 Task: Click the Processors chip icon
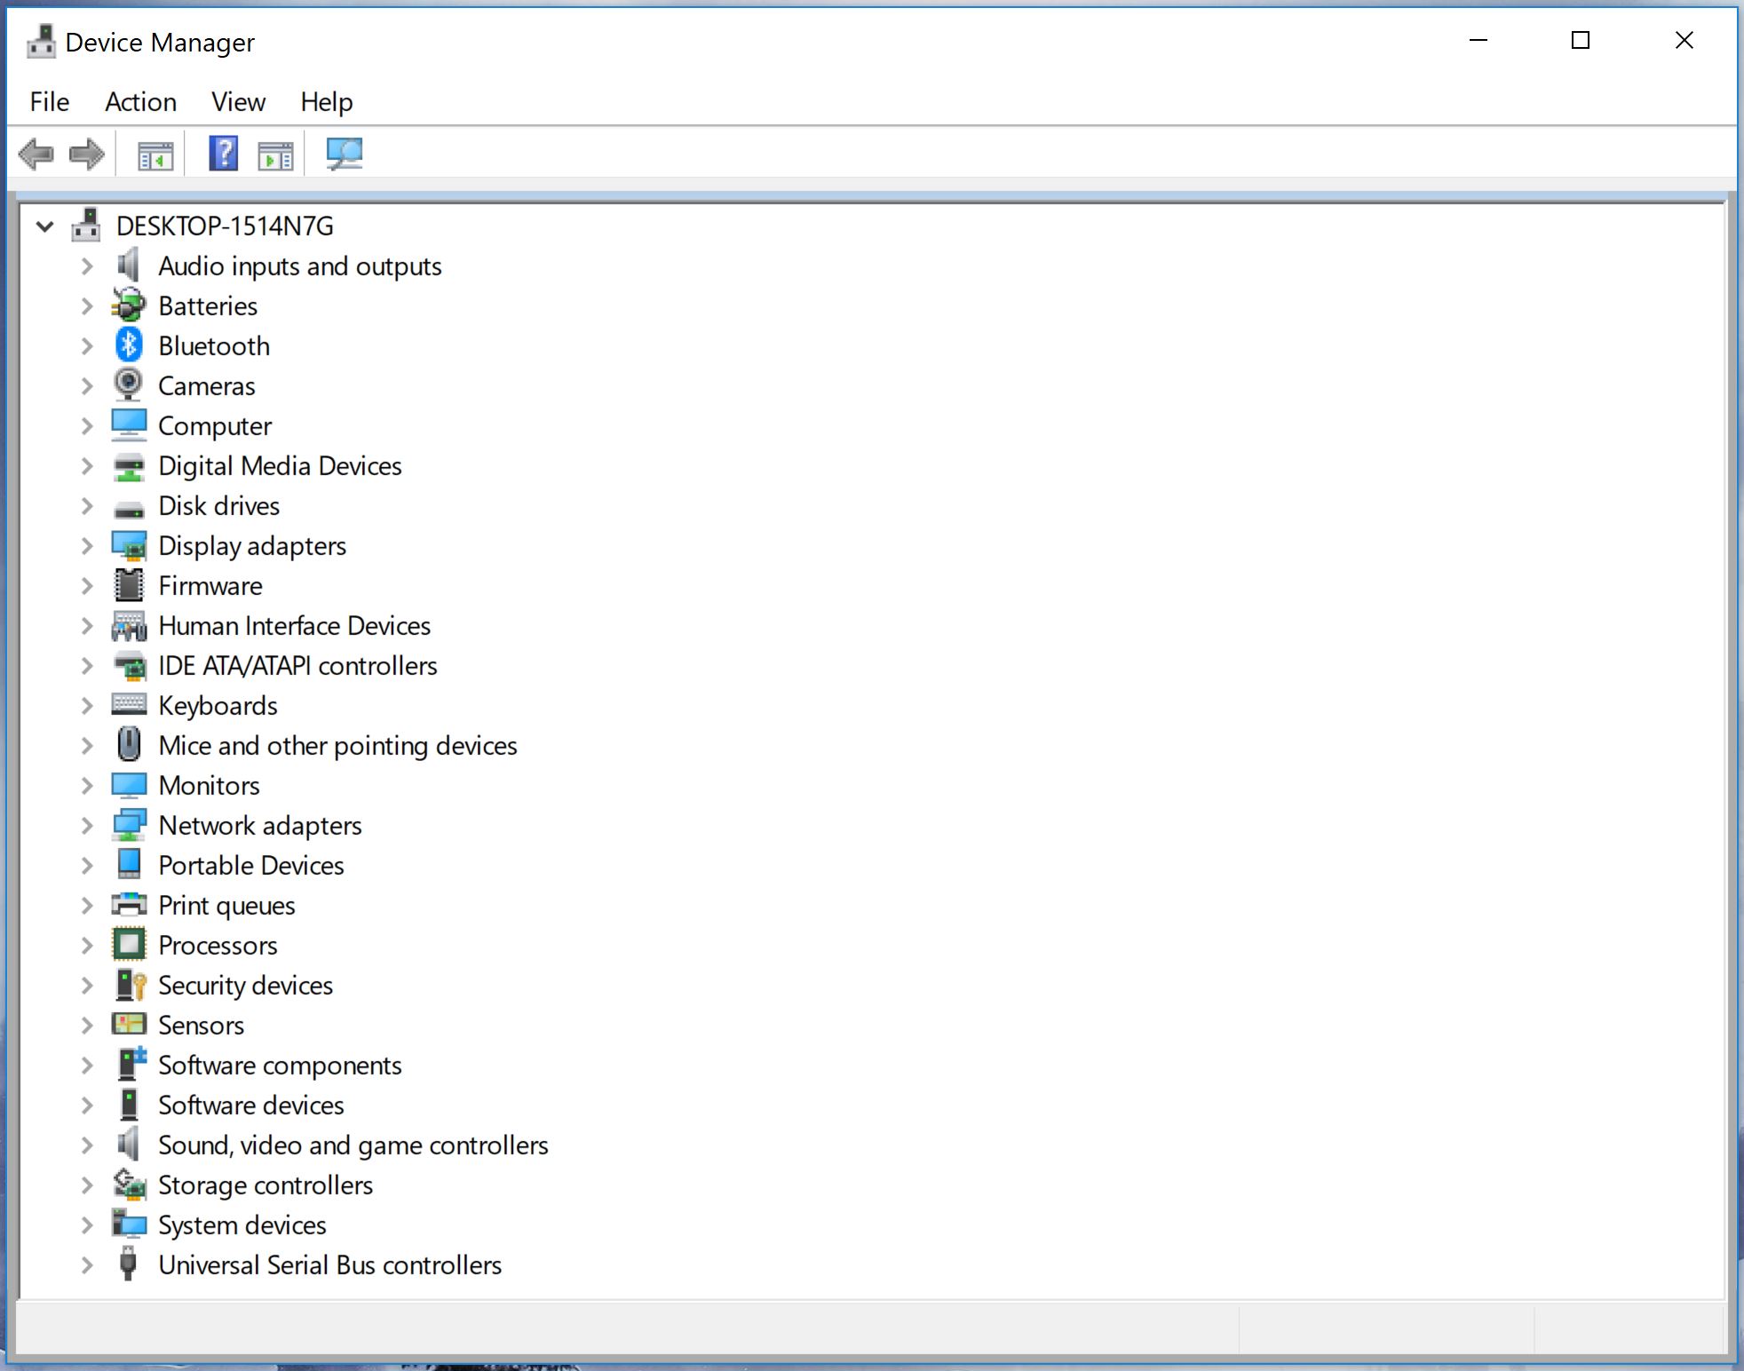click(130, 945)
